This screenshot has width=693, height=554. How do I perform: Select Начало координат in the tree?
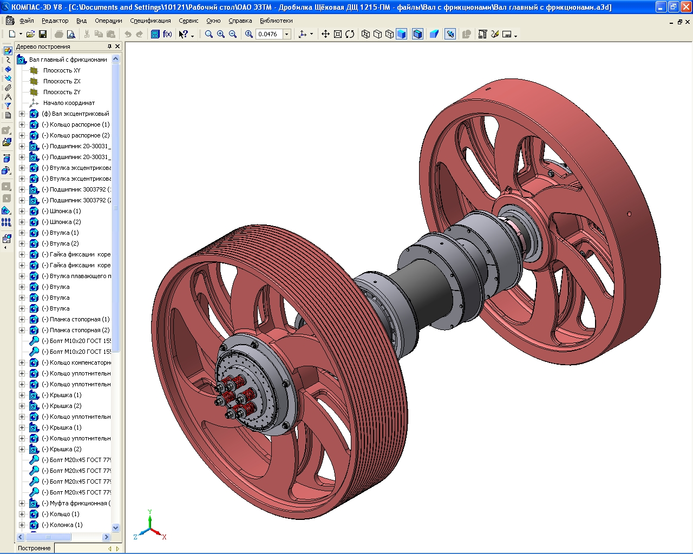pyautogui.click(x=69, y=103)
